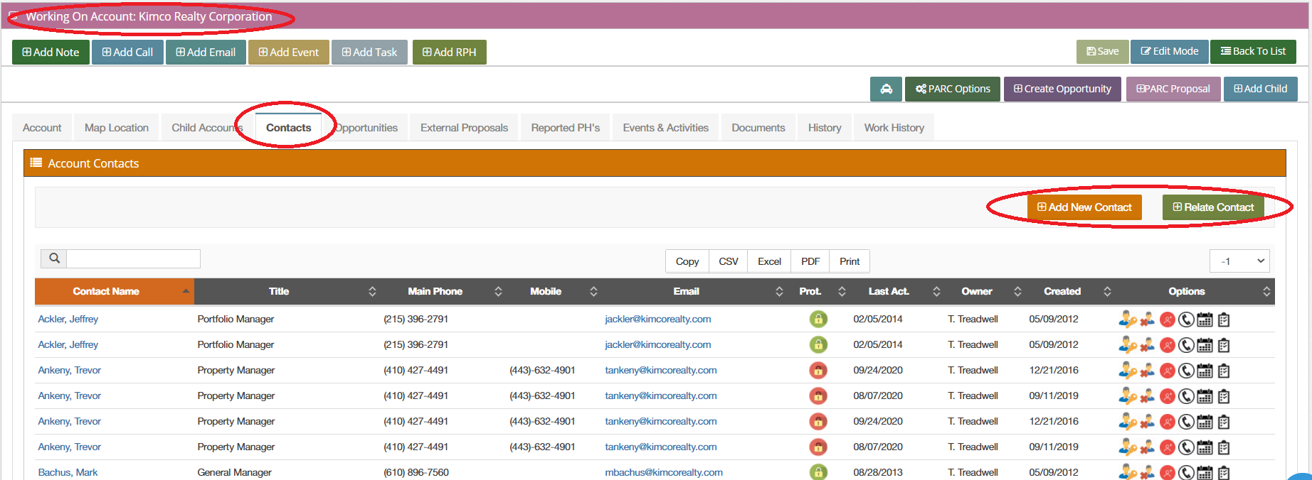This screenshot has width=1312, height=480.
Task: Click the car icon button
Action: [886, 89]
